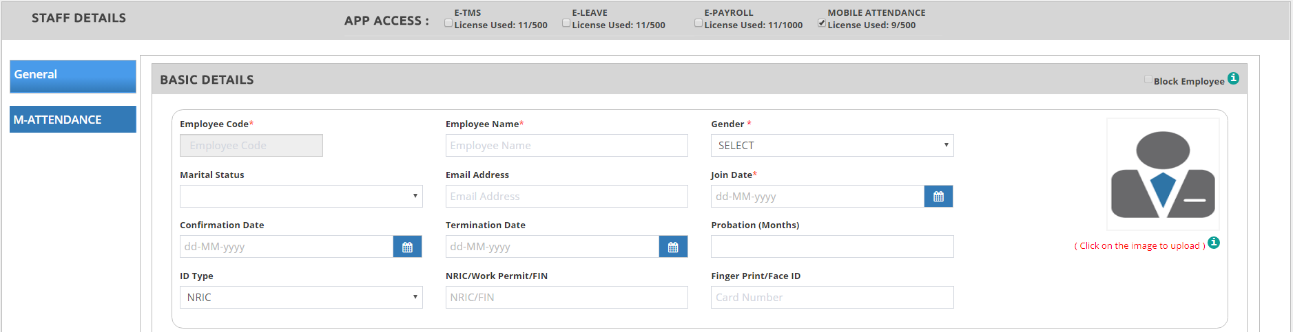Click the Block Employee info icon
Screen dimensions: 1293x332
click(x=1233, y=78)
